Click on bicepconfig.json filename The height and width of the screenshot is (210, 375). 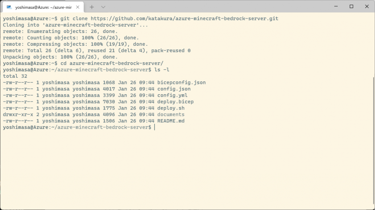pyautogui.click(x=181, y=82)
